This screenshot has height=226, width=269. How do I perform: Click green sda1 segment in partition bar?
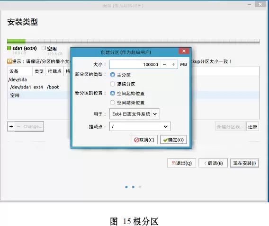(x=16, y=41)
